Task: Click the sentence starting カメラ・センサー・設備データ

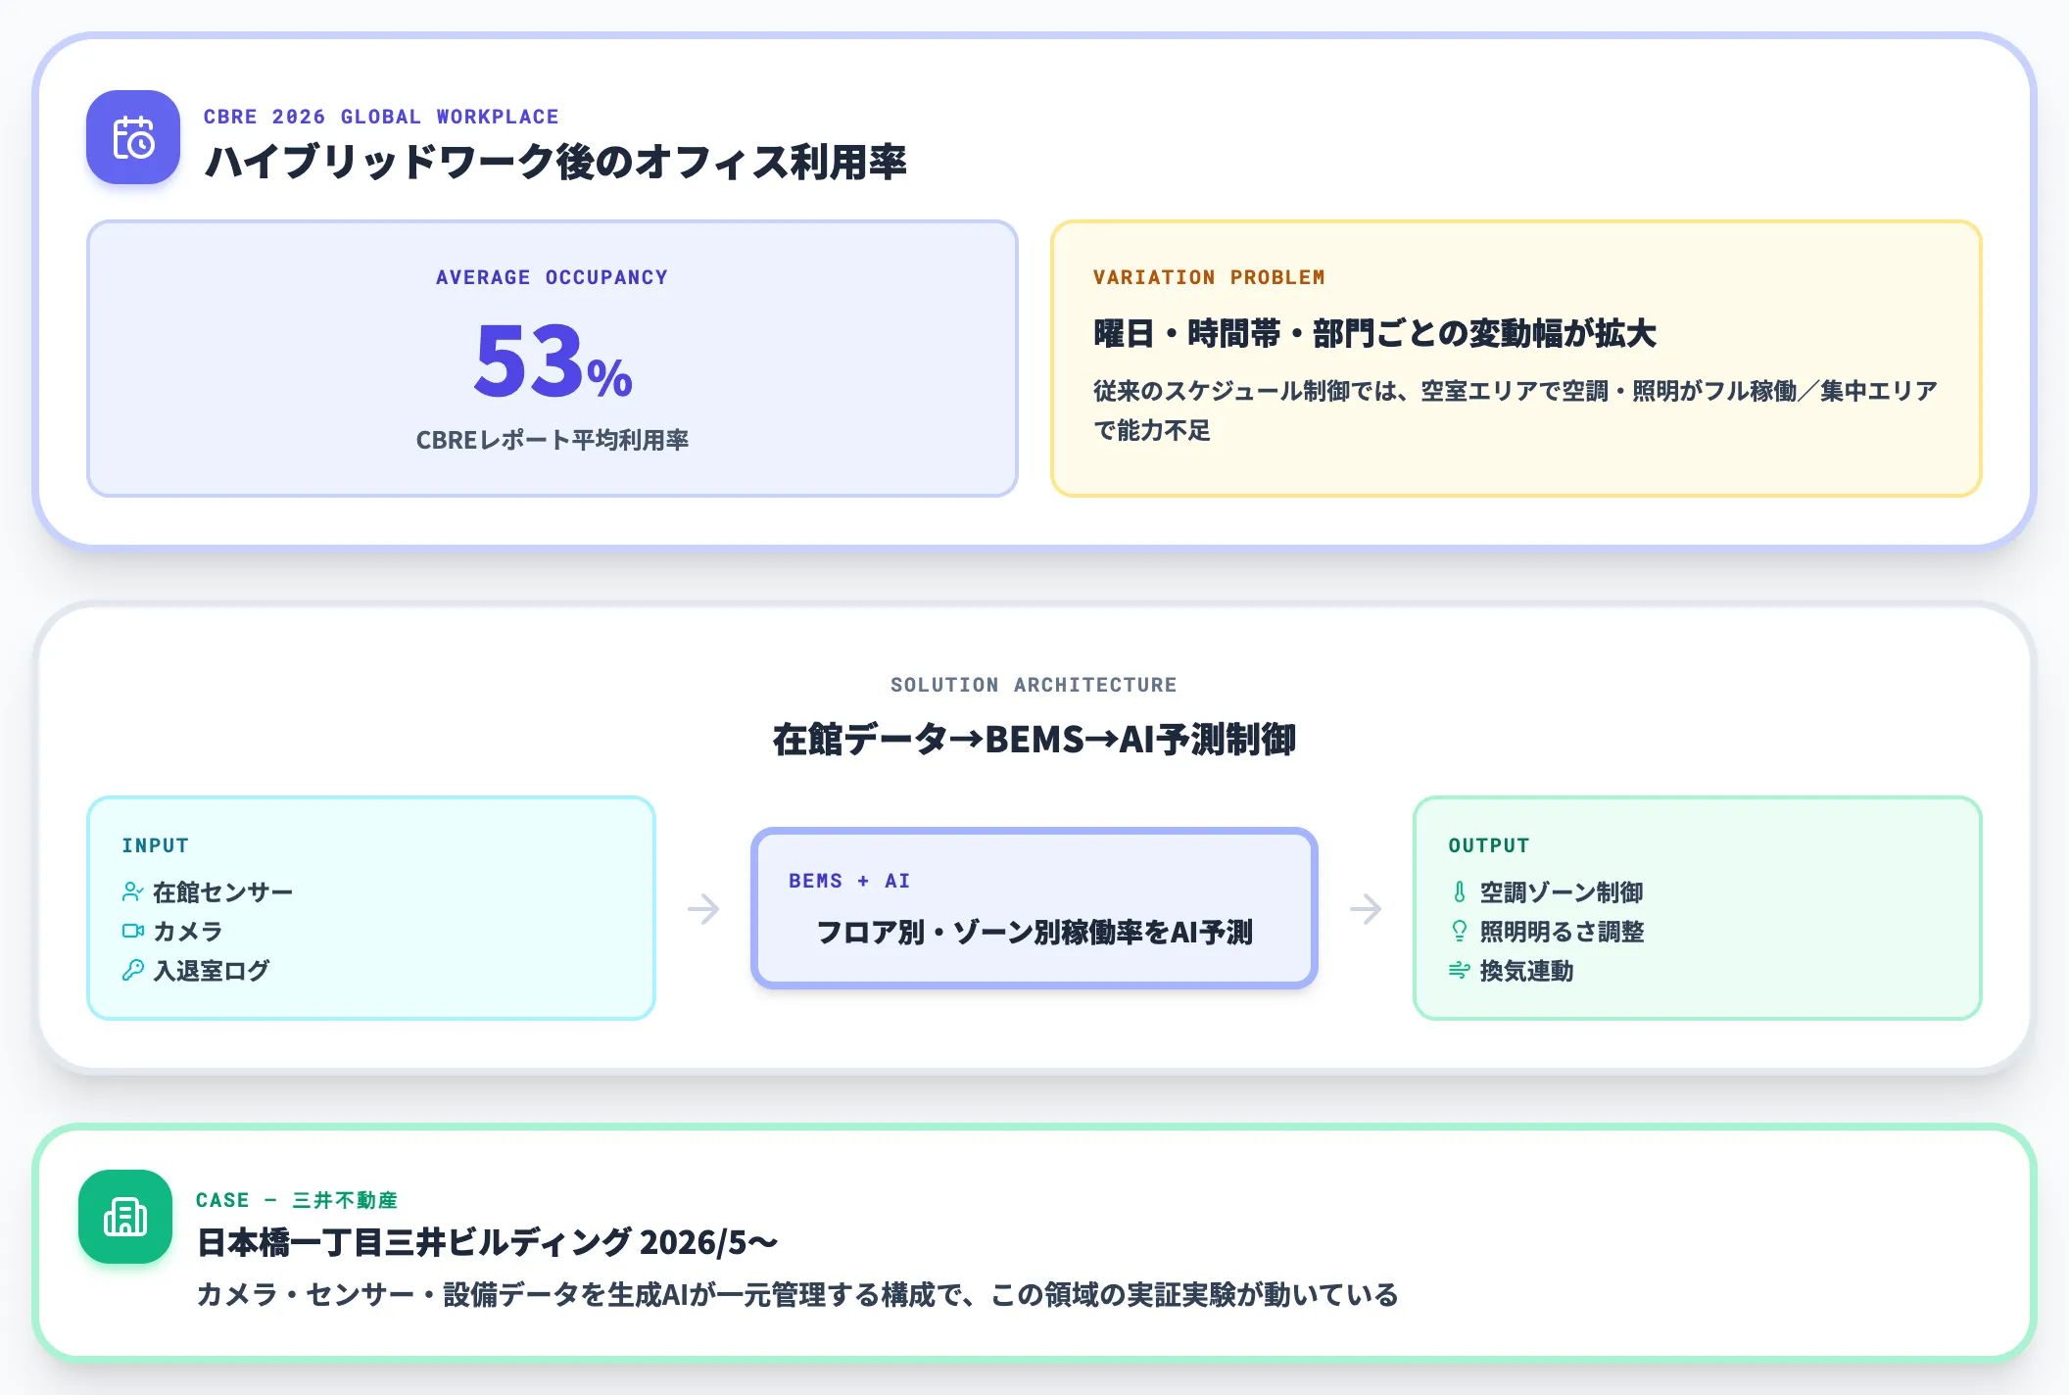Action: pyautogui.click(x=797, y=1294)
